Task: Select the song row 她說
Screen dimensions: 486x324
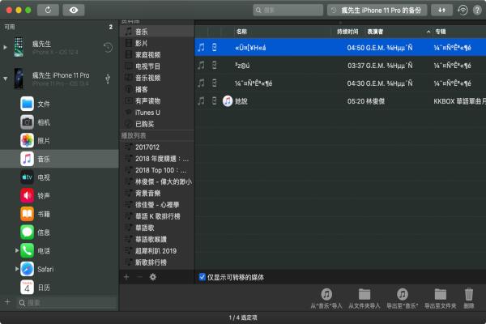Action: (340, 101)
